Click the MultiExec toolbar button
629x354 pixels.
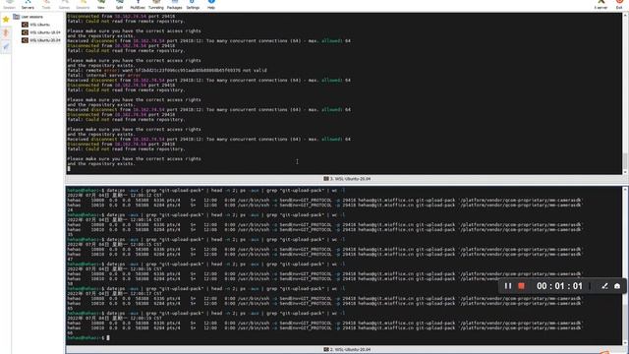click(138, 4)
